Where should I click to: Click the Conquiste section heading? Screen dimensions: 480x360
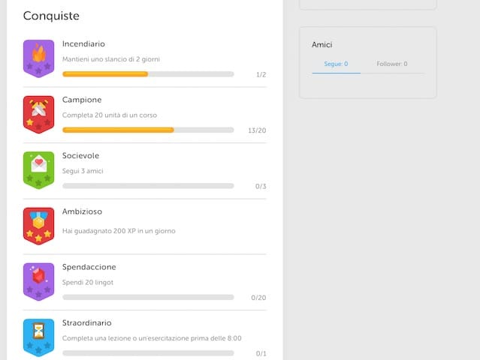(51, 16)
